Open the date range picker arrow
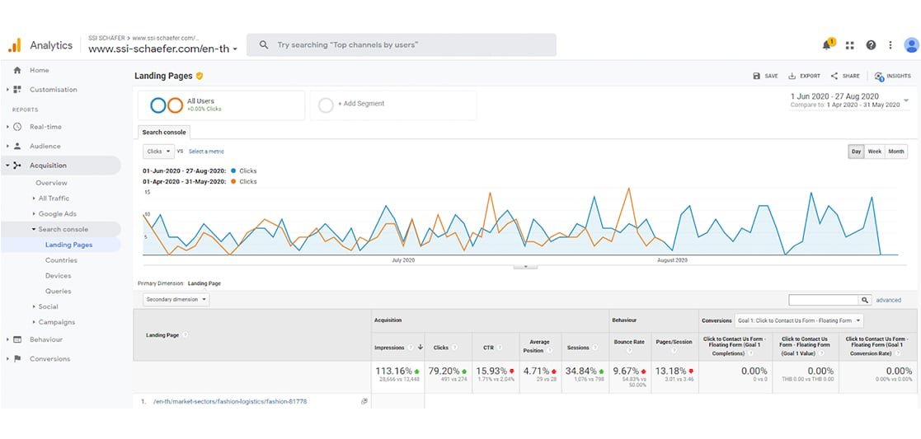The image size is (921, 439). [905, 100]
